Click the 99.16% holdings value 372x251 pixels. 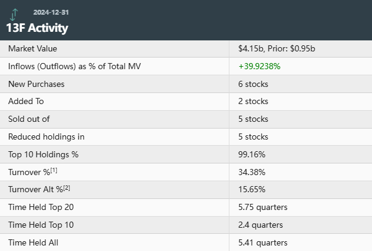click(251, 154)
